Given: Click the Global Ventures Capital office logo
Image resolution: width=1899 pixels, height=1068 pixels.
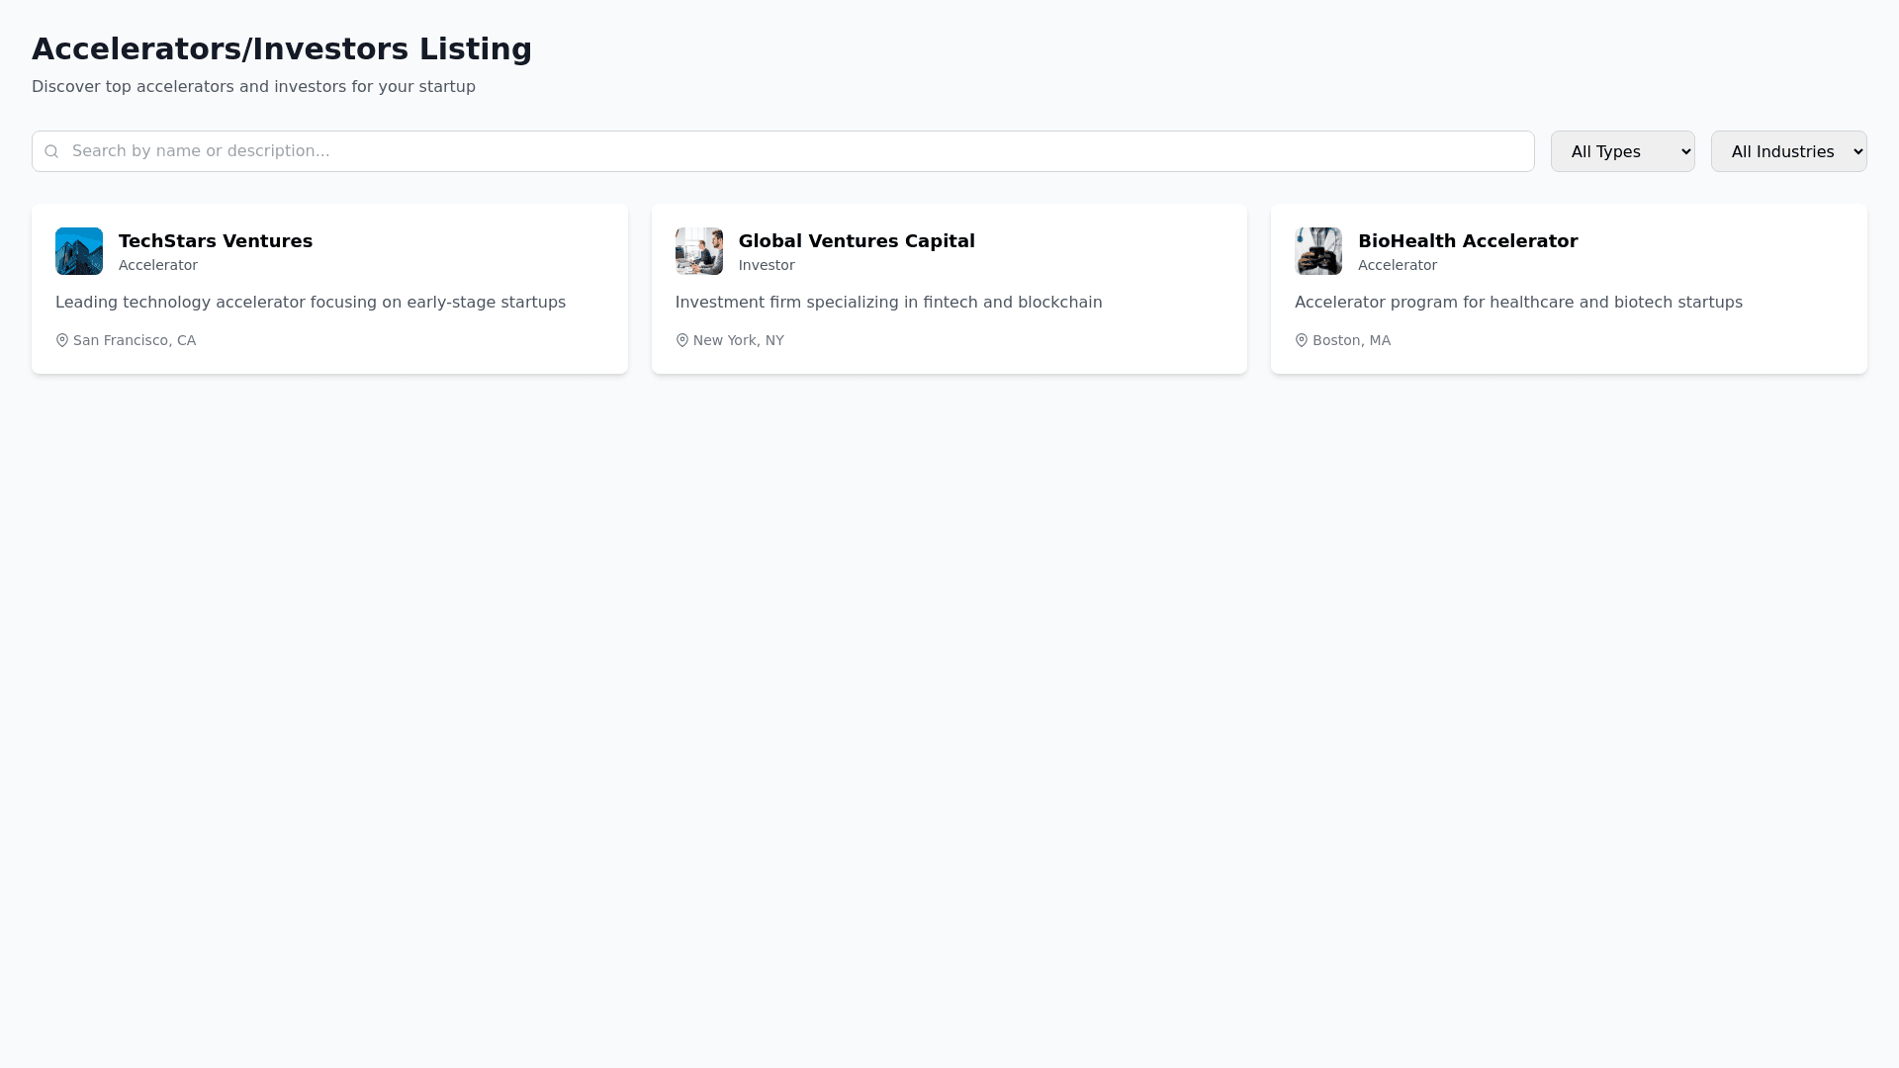Looking at the screenshot, I should 698,251.
